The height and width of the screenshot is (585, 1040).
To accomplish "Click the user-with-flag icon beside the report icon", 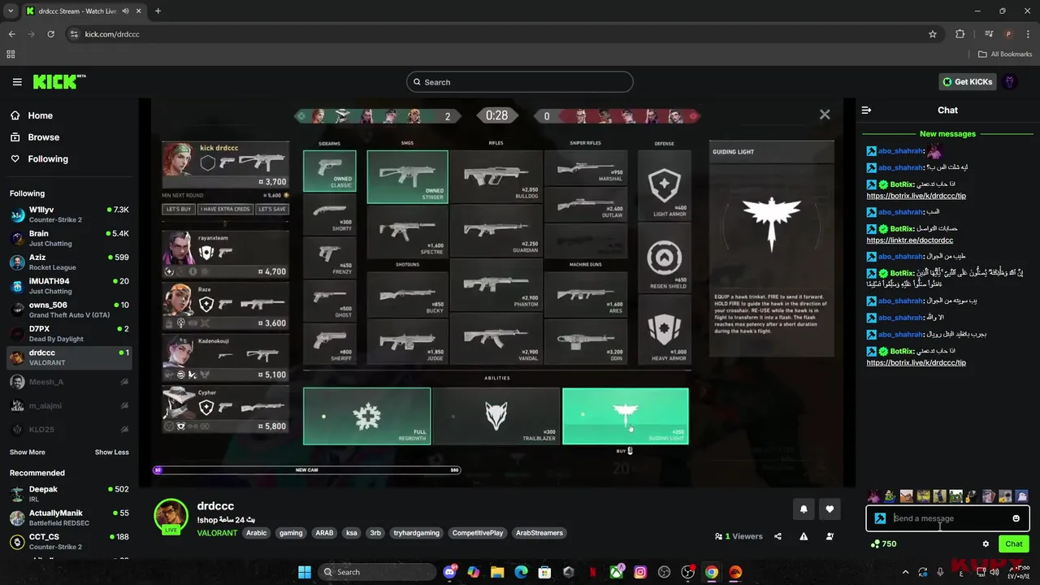I will pos(830,536).
